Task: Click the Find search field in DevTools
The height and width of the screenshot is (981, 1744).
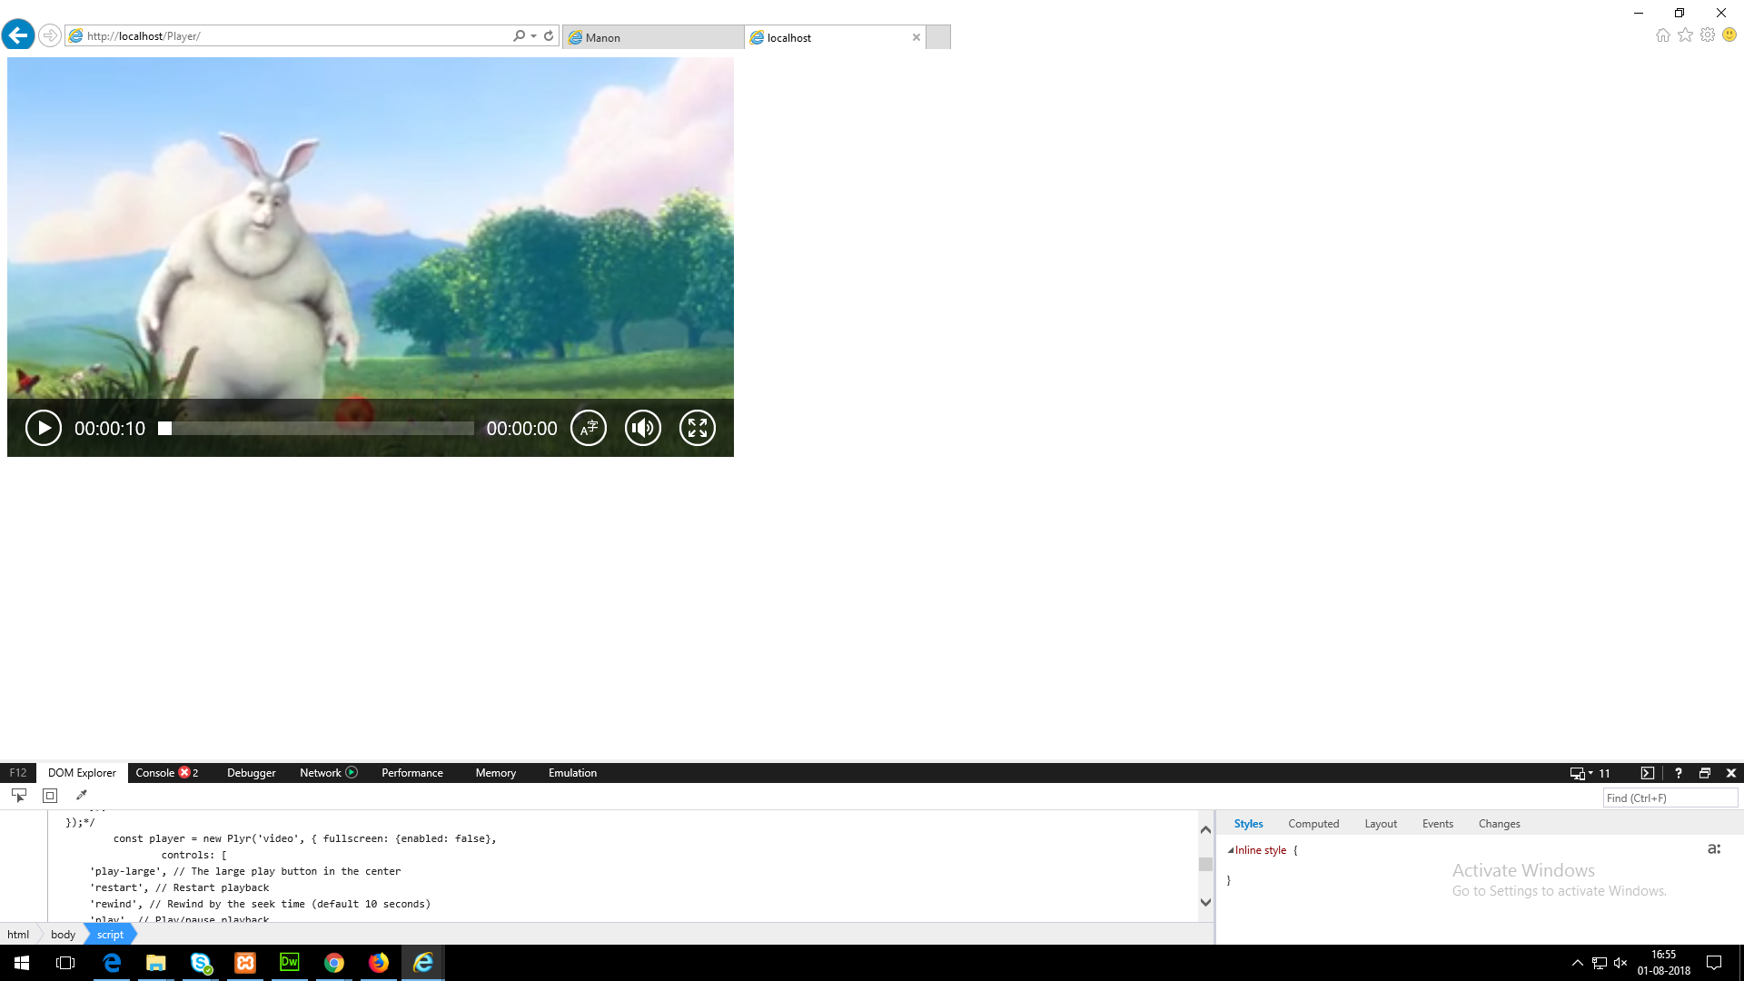Action: [1670, 798]
